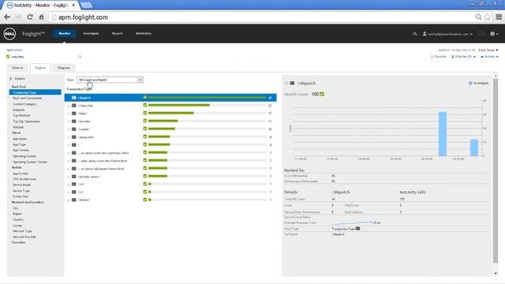Image resolution: width=505 pixels, height=284 pixels.
Task: Click the transaction icon in the /dispatch details header
Action: [x=292, y=83]
